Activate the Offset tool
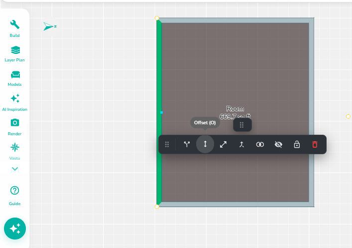This screenshot has width=352, height=248. (205, 144)
